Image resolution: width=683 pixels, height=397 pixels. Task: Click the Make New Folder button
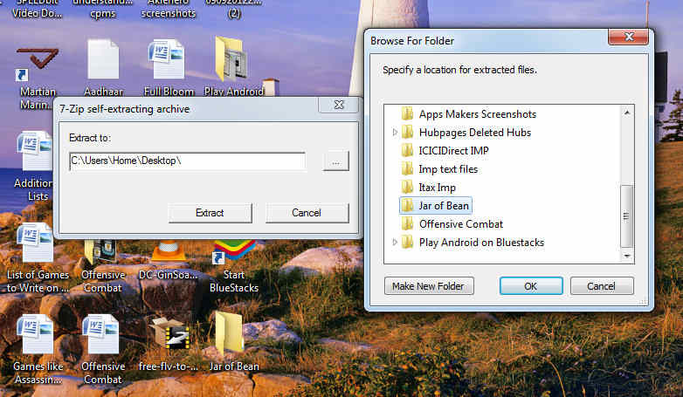click(428, 286)
